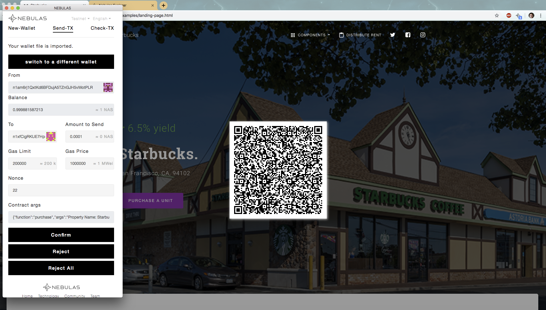Click the Reject button

(61, 251)
